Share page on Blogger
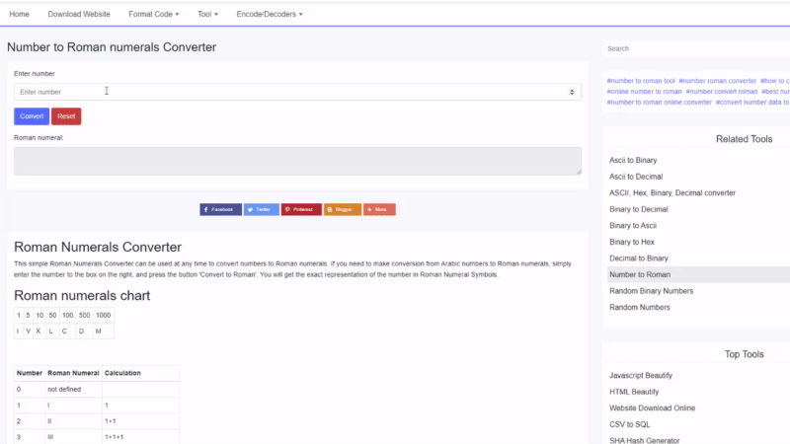 click(342, 209)
